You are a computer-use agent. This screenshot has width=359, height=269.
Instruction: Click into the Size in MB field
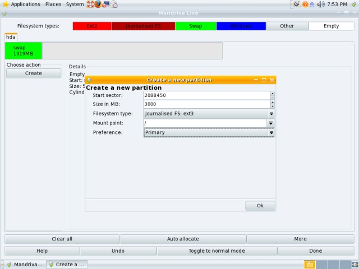click(x=207, y=104)
